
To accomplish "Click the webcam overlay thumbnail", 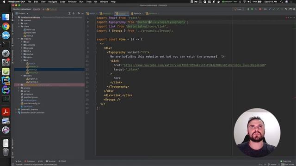I will (x=257, y=132).
